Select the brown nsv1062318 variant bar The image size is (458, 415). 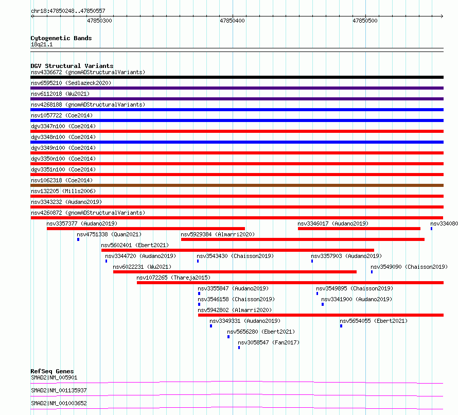237,185
